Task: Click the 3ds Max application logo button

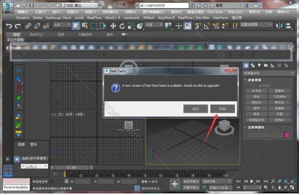Action: tap(8, 8)
